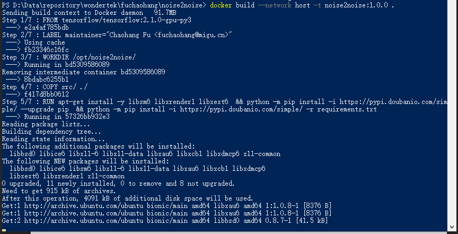This screenshot has width=458, height=234.
Task: Click the gray '--network' option text
Action: tap(275, 5)
